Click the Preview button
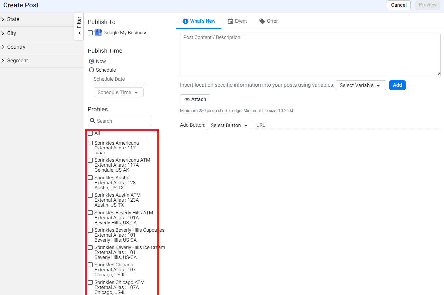Image resolution: width=444 pixels, height=295 pixels. pyautogui.click(x=428, y=5)
